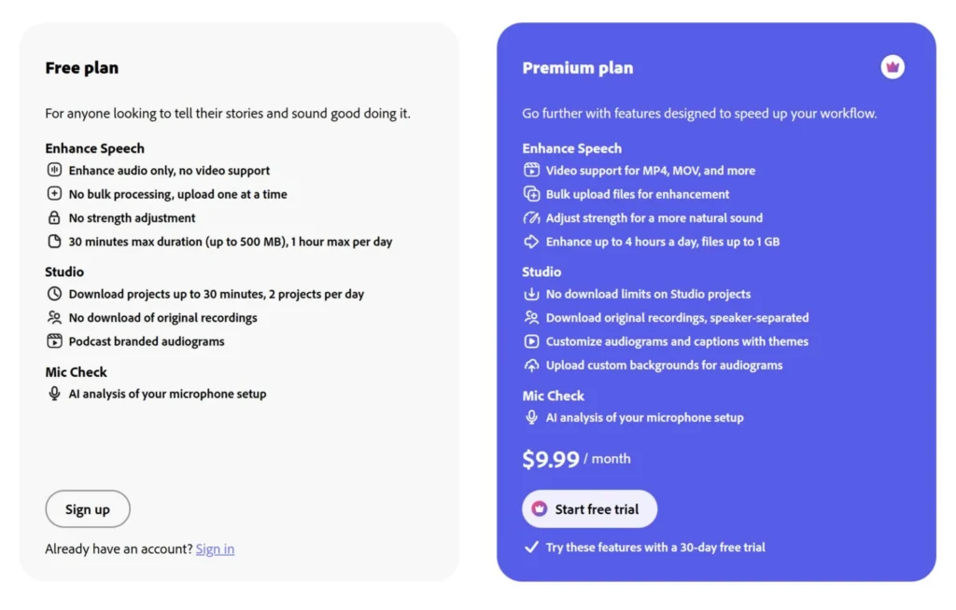Click the people icon beside Download original recordings
The image size is (956, 610).
point(531,318)
